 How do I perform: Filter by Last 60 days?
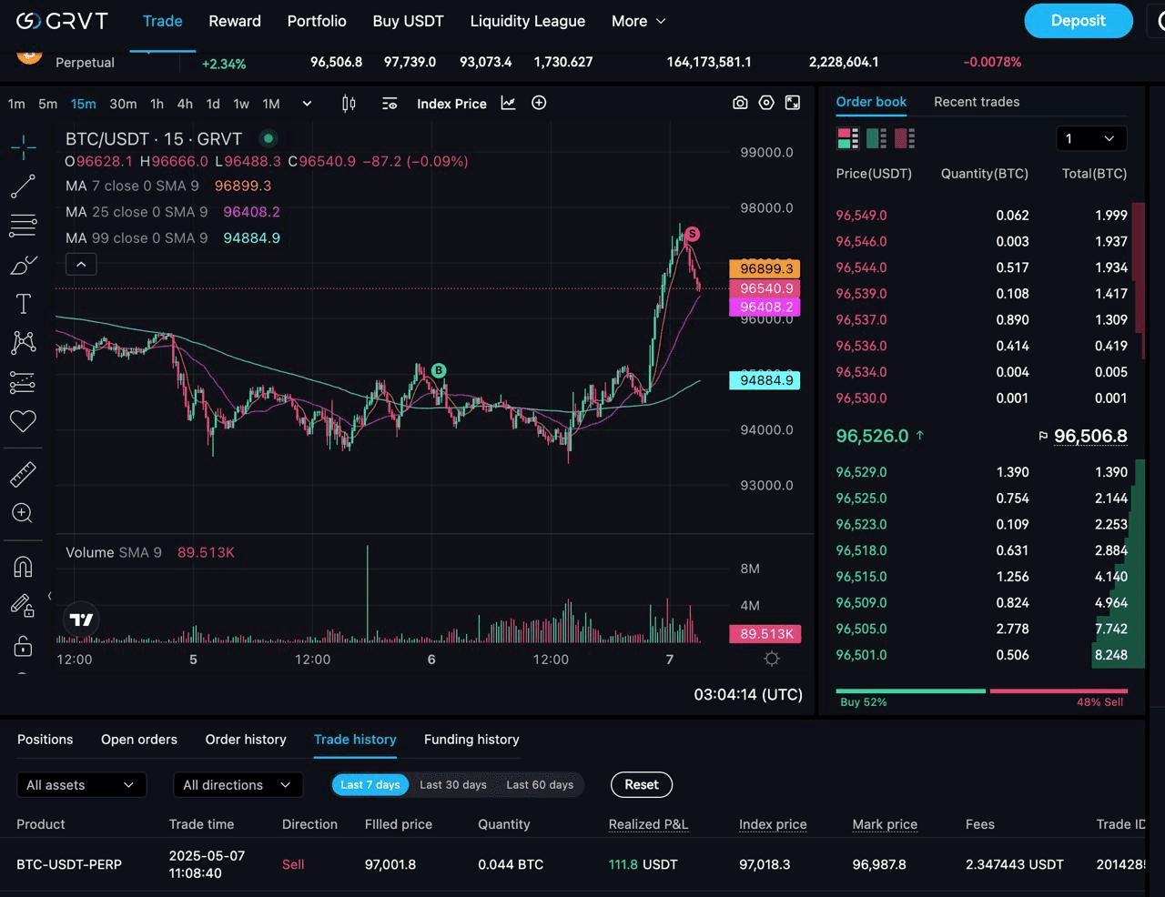(x=540, y=785)
